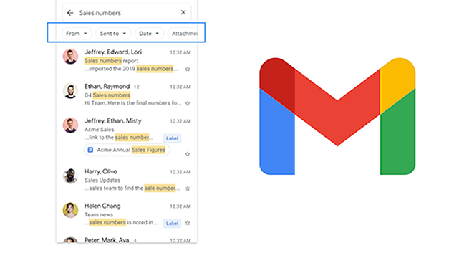Star the Jeffrey, Edward, Lori email
This screenshot has height=258, width=449.
click(188, 69)
